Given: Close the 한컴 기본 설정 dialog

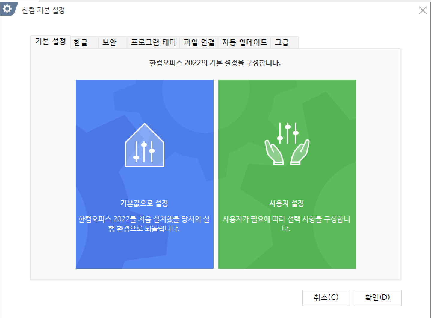Looking at the screenshot, I should [x=423, y=10].
